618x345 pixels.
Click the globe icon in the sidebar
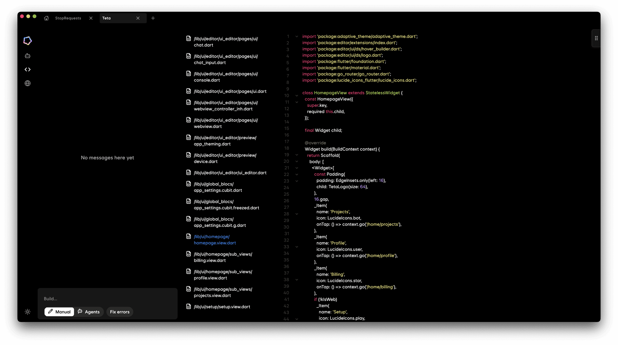pyautogui.click(x=27, y=83)
